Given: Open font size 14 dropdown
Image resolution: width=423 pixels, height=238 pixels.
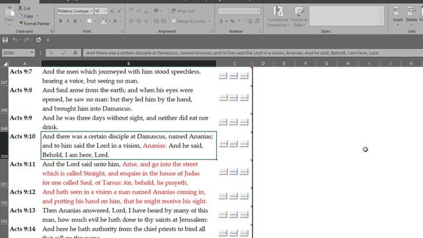Looking at the screenshot, I should [x=106, y=11].
